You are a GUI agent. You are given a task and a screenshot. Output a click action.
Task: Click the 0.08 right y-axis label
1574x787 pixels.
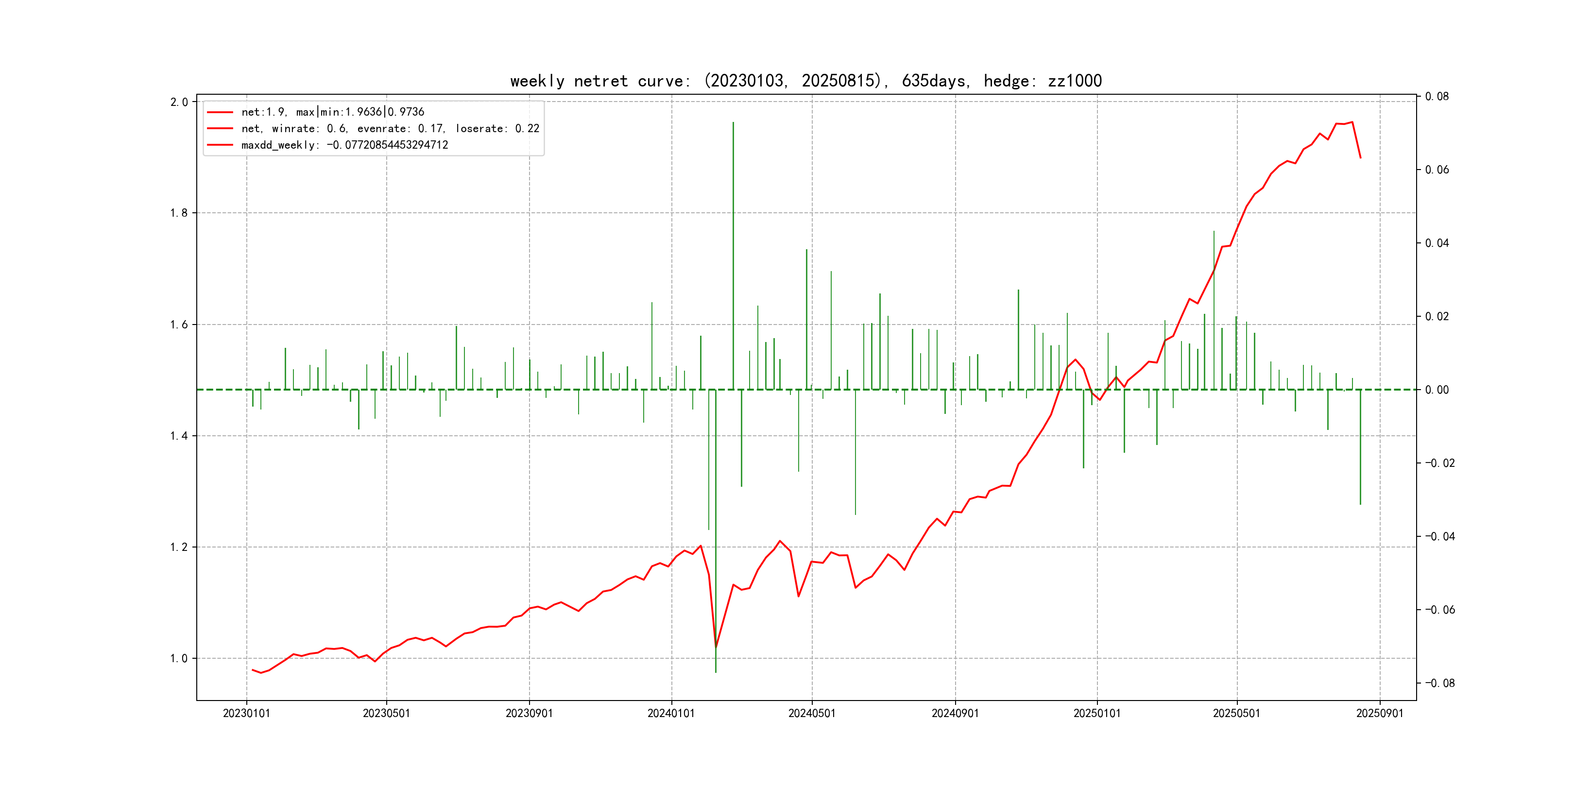[1437, 97]
